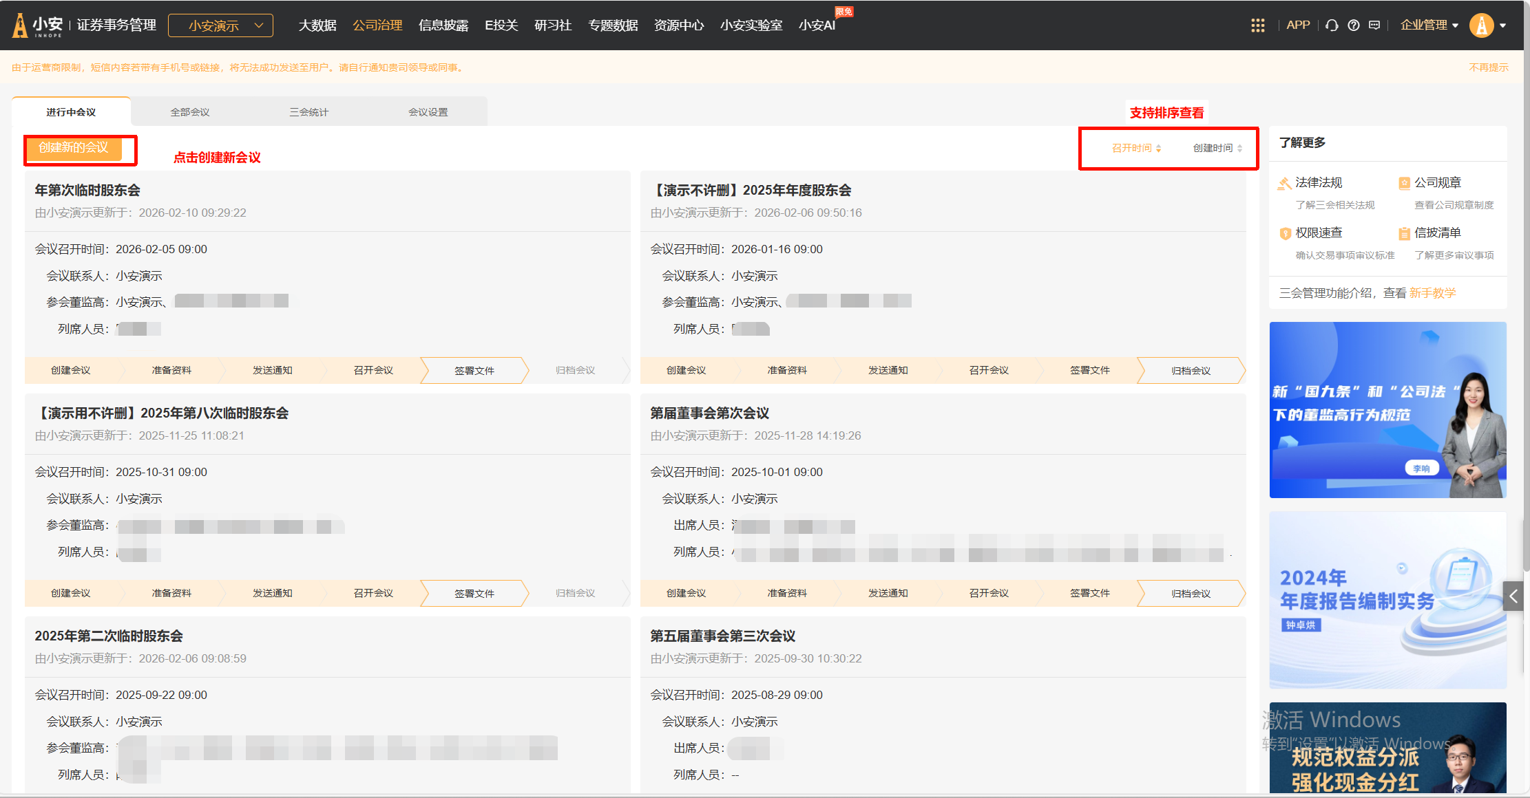Open the nine-dot apps grid icon
This screenshot has height=798, width=1530.
(x=1257, y=25)
